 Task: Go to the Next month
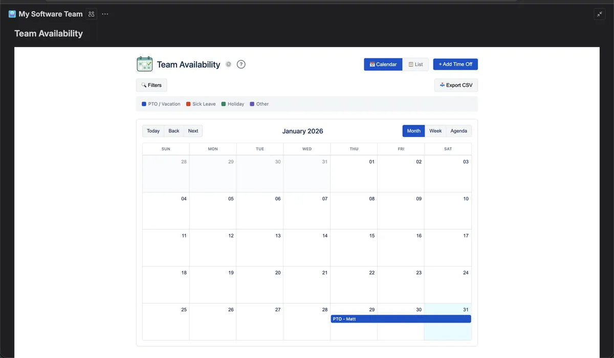pos(193,131)
